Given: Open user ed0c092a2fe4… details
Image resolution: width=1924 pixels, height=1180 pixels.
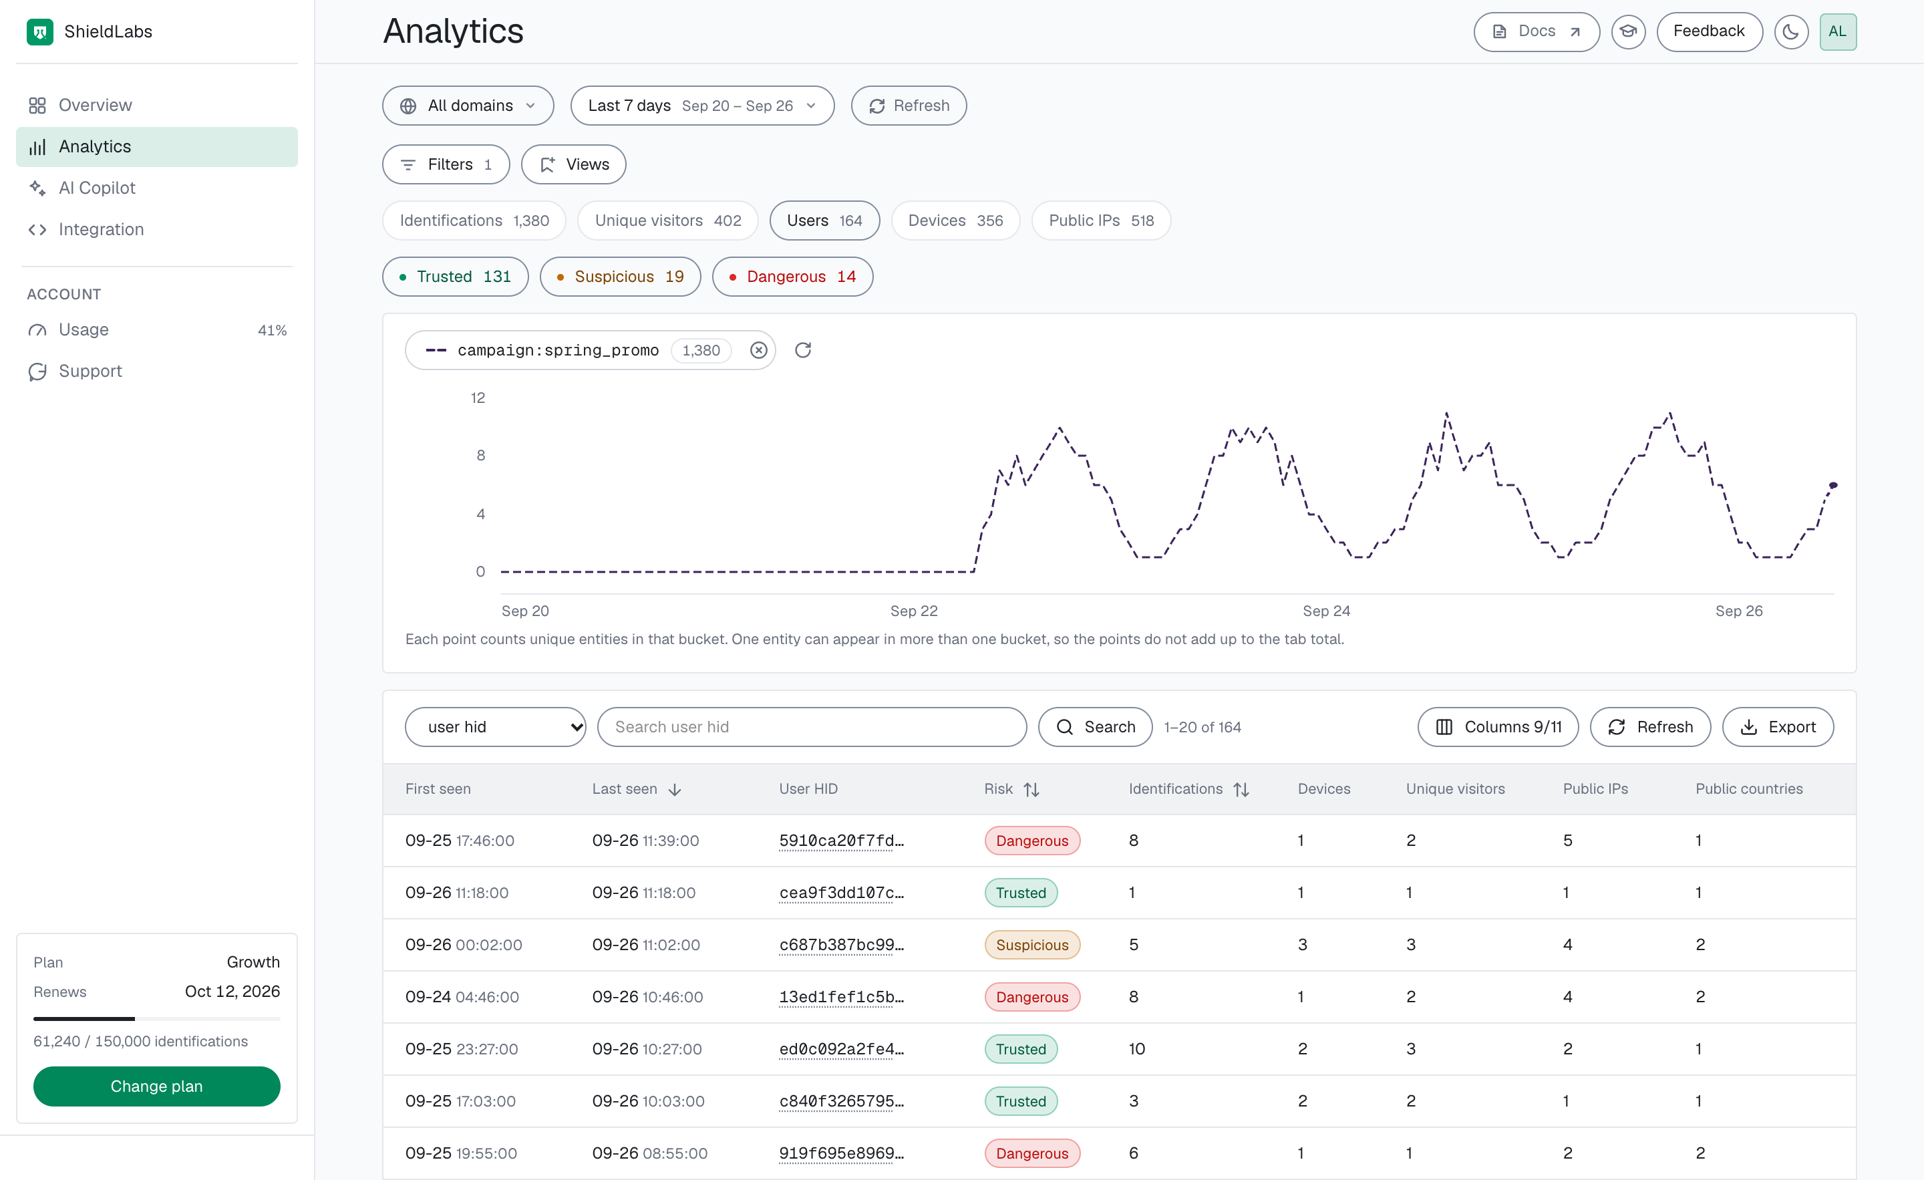Looking at the screenshot, I should pyautogui.click(x=841, y=1049).
